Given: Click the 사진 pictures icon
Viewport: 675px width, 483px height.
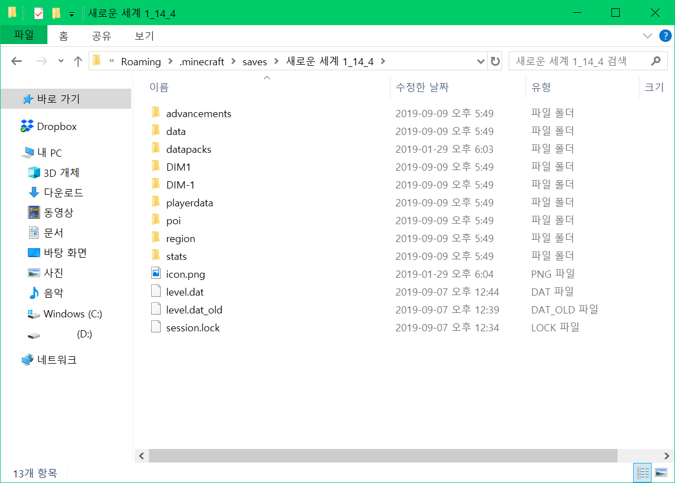Looking at the screenshot, I should coord(34,273).
